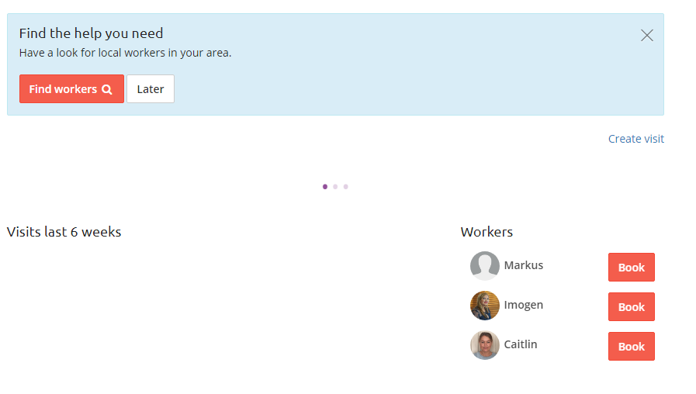
Task: Dismiss the banner with Later button
Action: 151,88
